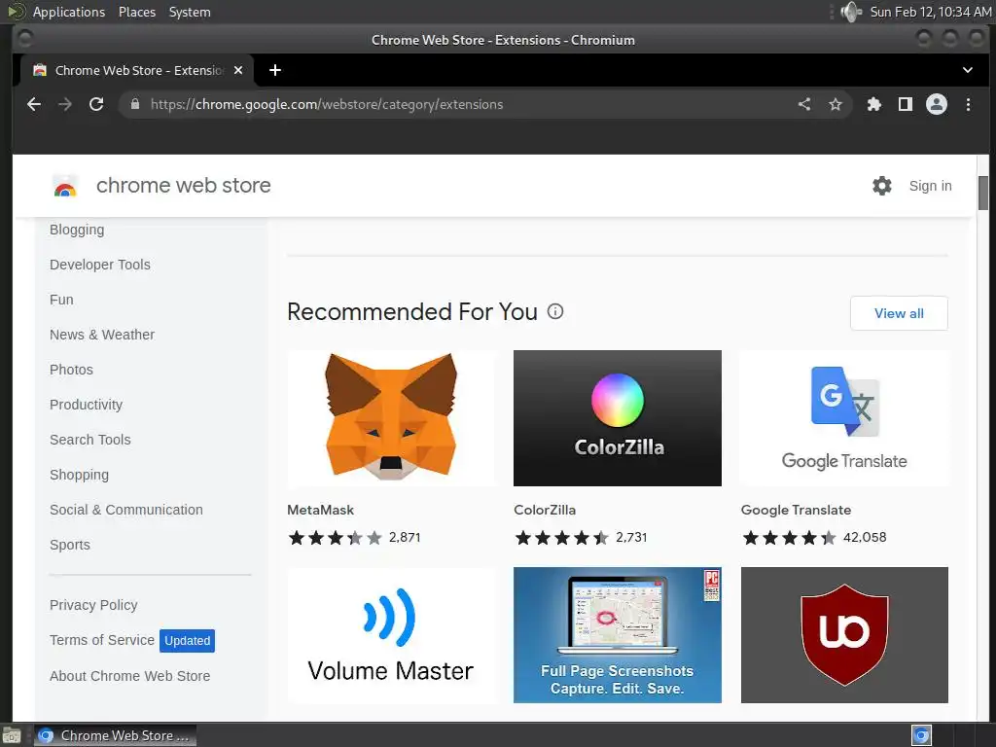The width and height of the screenshot is (996, 747).
Task: Bookmark this page with the star icon
Action: tap(836, 104)
